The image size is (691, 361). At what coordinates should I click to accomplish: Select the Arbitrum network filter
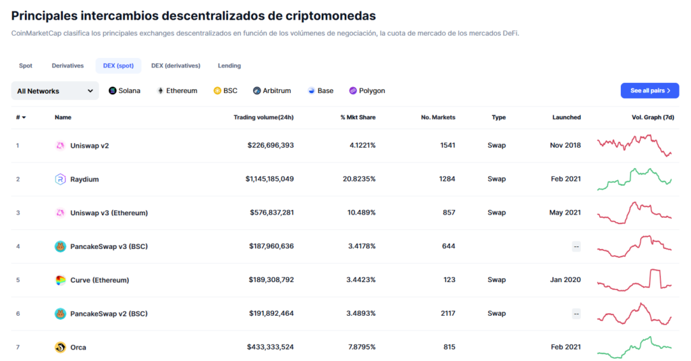[272, 91]
